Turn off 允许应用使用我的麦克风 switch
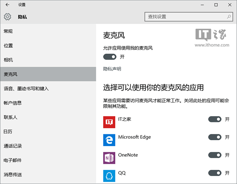 pyautogui.click(x=110, y=57)
